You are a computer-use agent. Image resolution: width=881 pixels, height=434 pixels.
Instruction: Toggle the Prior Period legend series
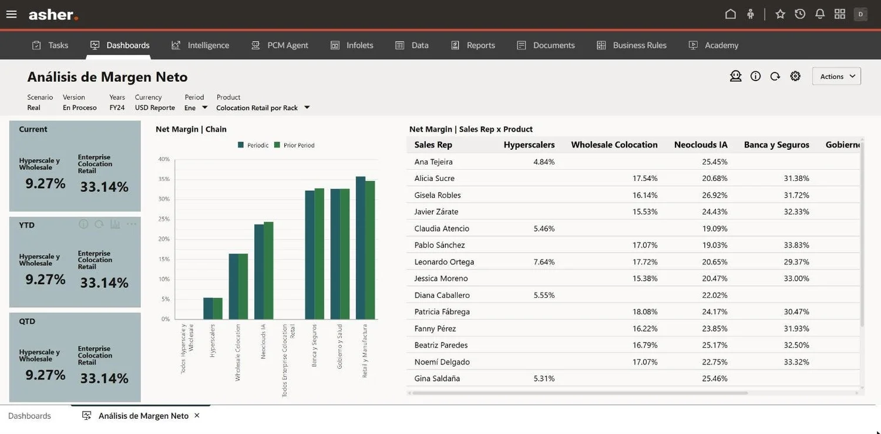click(x=294, y=145)
